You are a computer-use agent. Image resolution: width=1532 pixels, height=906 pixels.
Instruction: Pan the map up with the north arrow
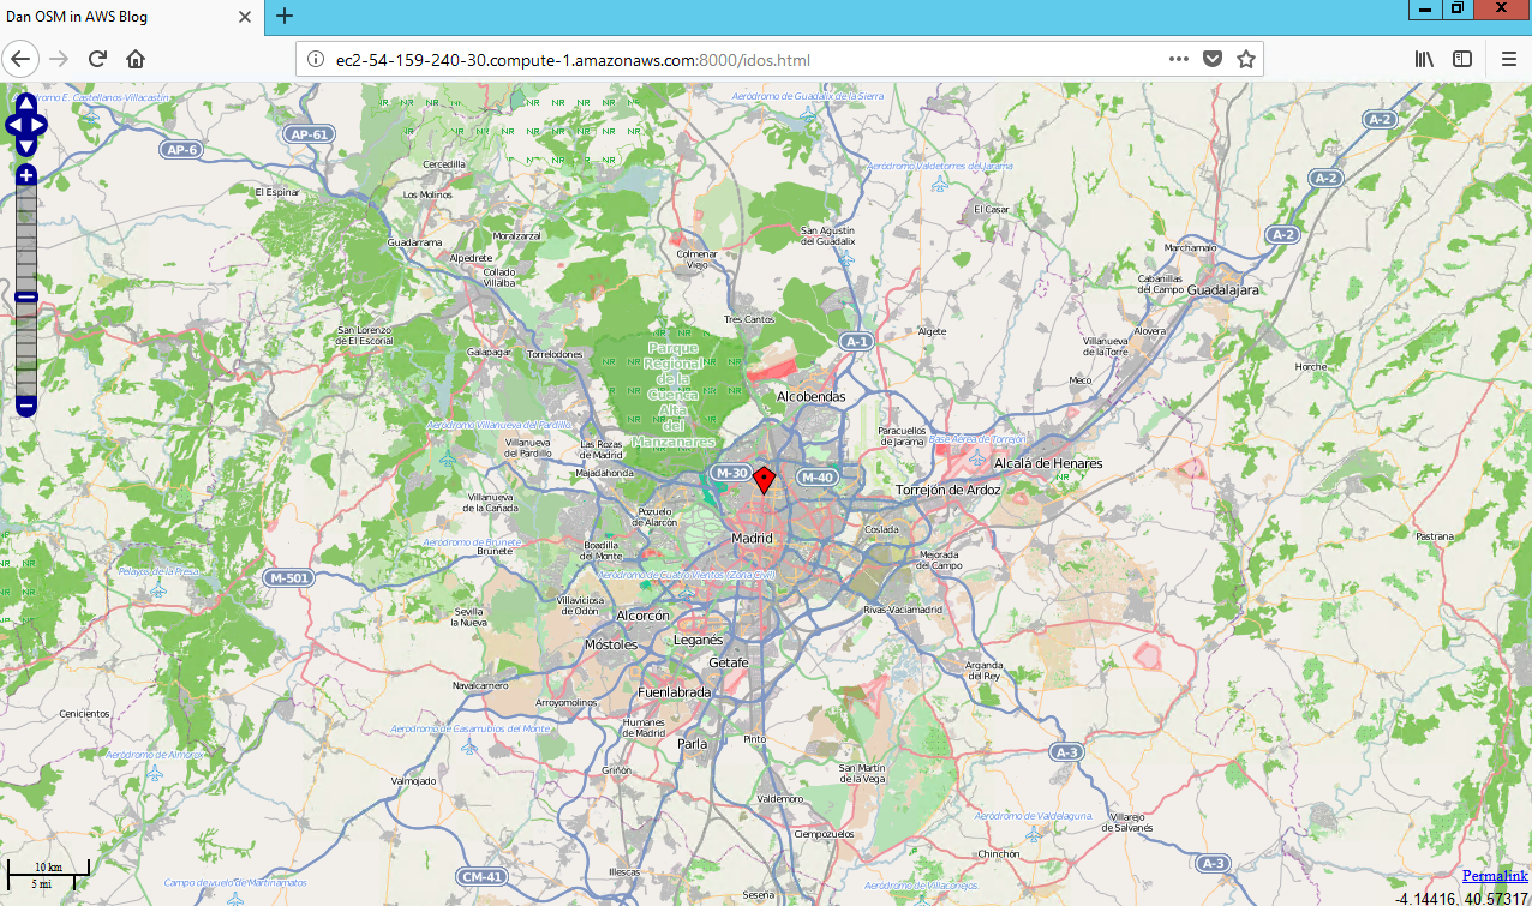click(26, 104)
